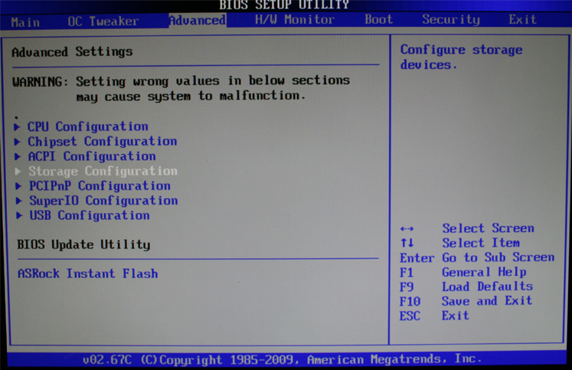572x370 pixels.
Task: Click the left-right arrows Select Screen icon
Action: [x=407, y=229]
